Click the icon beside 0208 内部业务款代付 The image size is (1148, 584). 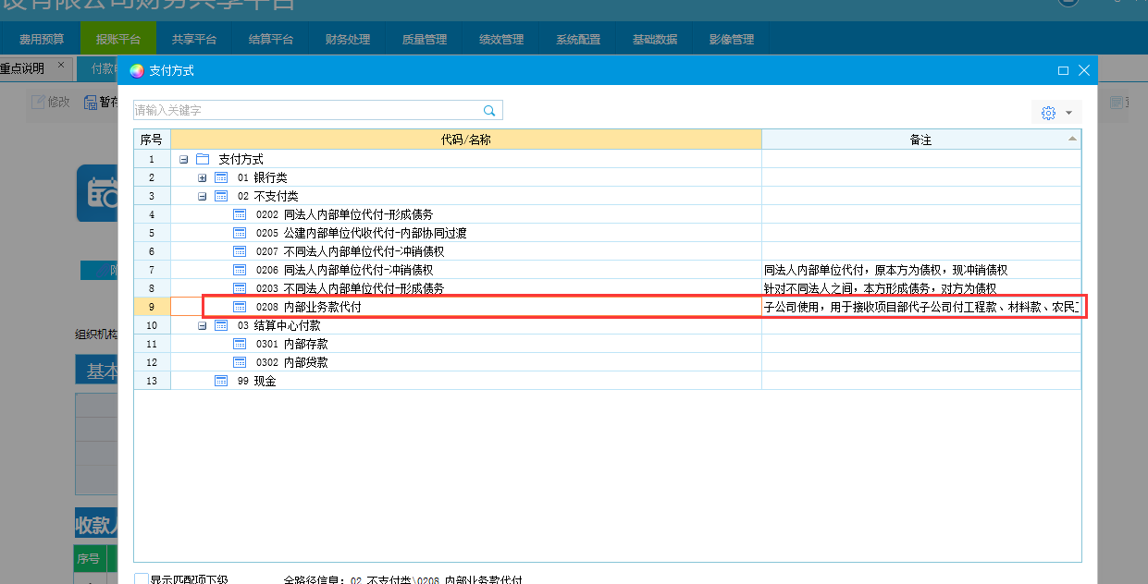(x=240, y=307)
